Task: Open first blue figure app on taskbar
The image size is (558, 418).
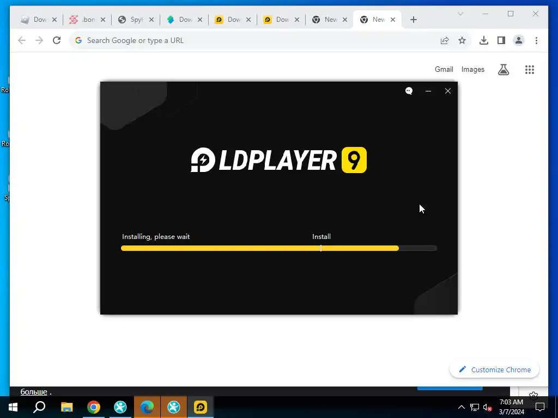Action: pyautogui.click(x=120, y=407)
